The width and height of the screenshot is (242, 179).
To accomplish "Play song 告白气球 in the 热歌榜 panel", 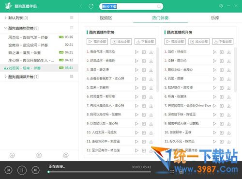I will (x=136, y=52).
